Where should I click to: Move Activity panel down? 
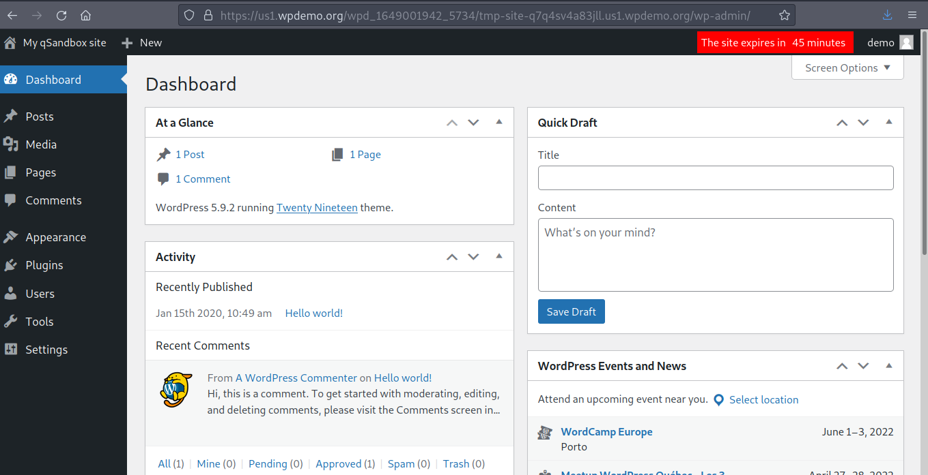(x=473, y=257)
